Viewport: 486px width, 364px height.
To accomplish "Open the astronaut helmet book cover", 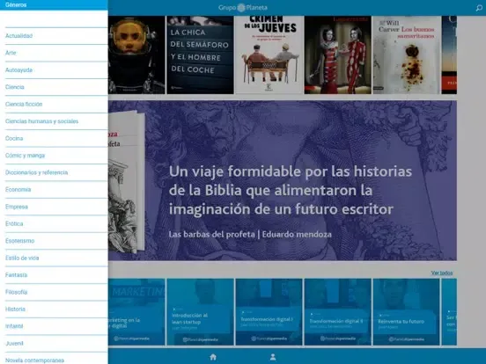I will 136,55.
